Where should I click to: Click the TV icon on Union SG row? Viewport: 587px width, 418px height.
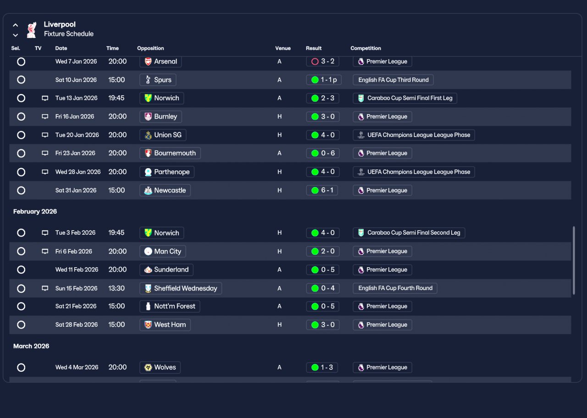click(45, 135)
